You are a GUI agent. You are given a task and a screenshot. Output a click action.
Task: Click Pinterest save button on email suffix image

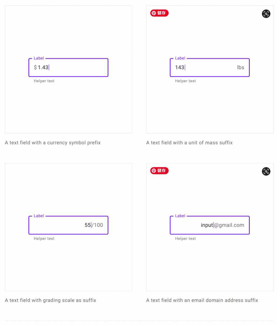click(x=159, y=171)
